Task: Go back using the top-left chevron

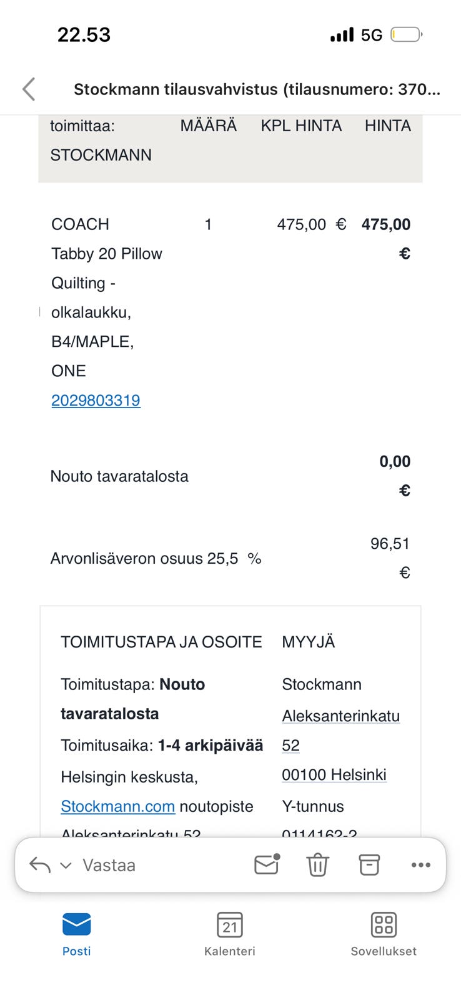Action: 29,89
